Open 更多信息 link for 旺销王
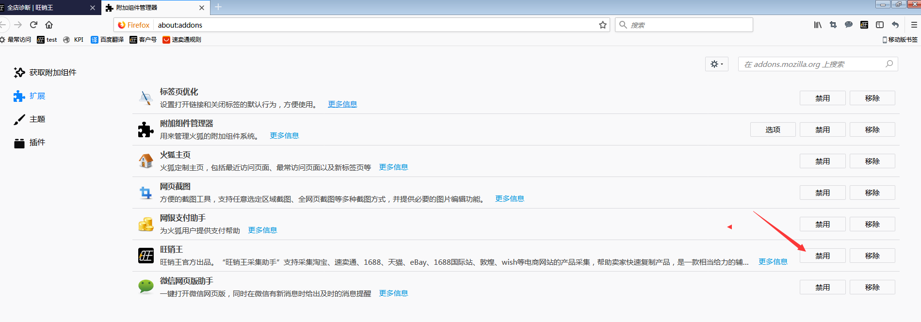Screen dimensions: 921x322 pos(773,262)
